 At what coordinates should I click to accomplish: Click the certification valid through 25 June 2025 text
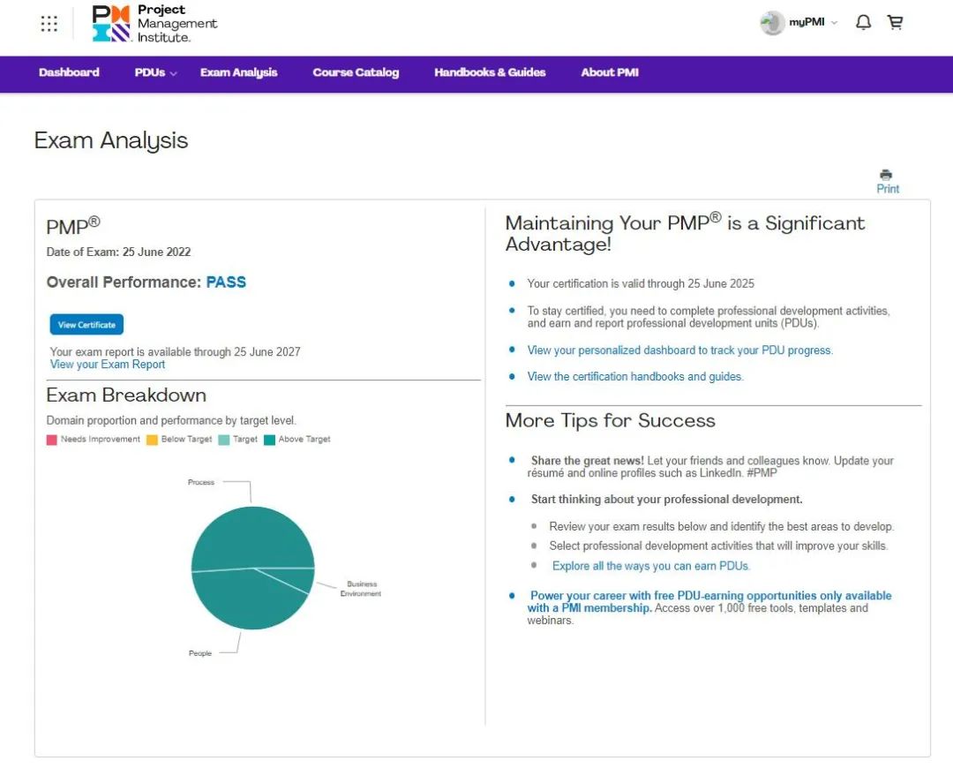pos(641,283)
